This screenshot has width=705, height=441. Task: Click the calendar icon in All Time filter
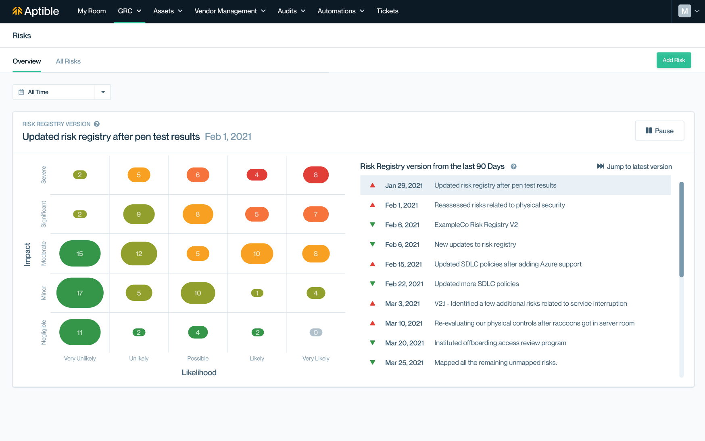(21, 92)
